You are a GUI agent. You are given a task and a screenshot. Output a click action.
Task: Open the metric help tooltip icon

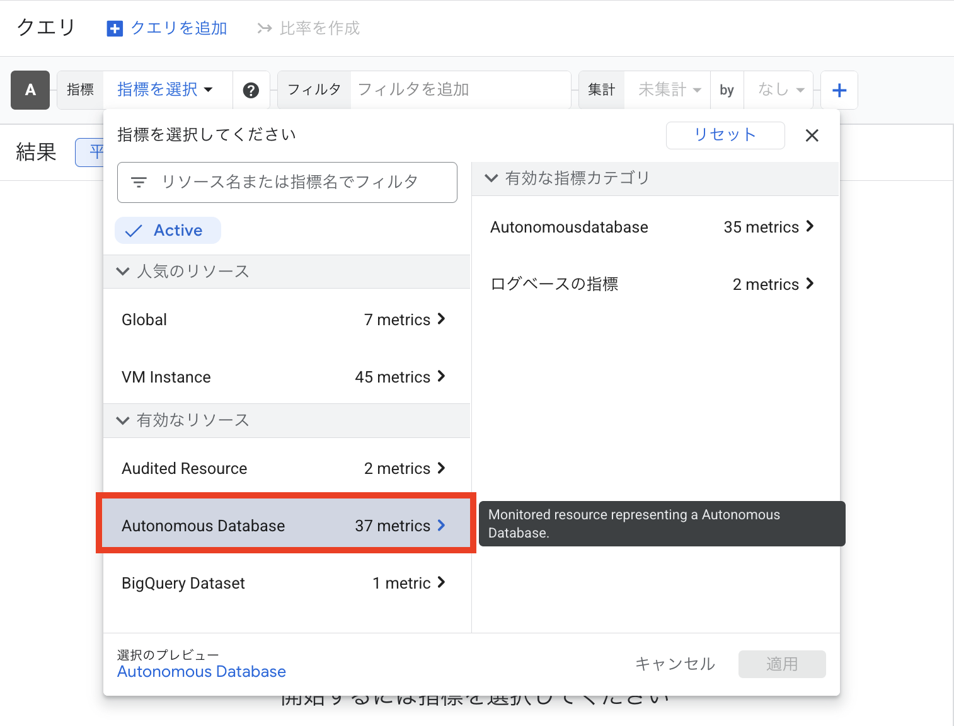(x=251, y=90)
